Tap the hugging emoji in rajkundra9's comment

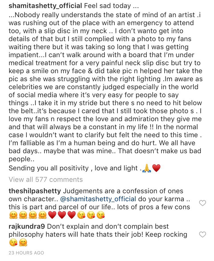click(23, 243)
